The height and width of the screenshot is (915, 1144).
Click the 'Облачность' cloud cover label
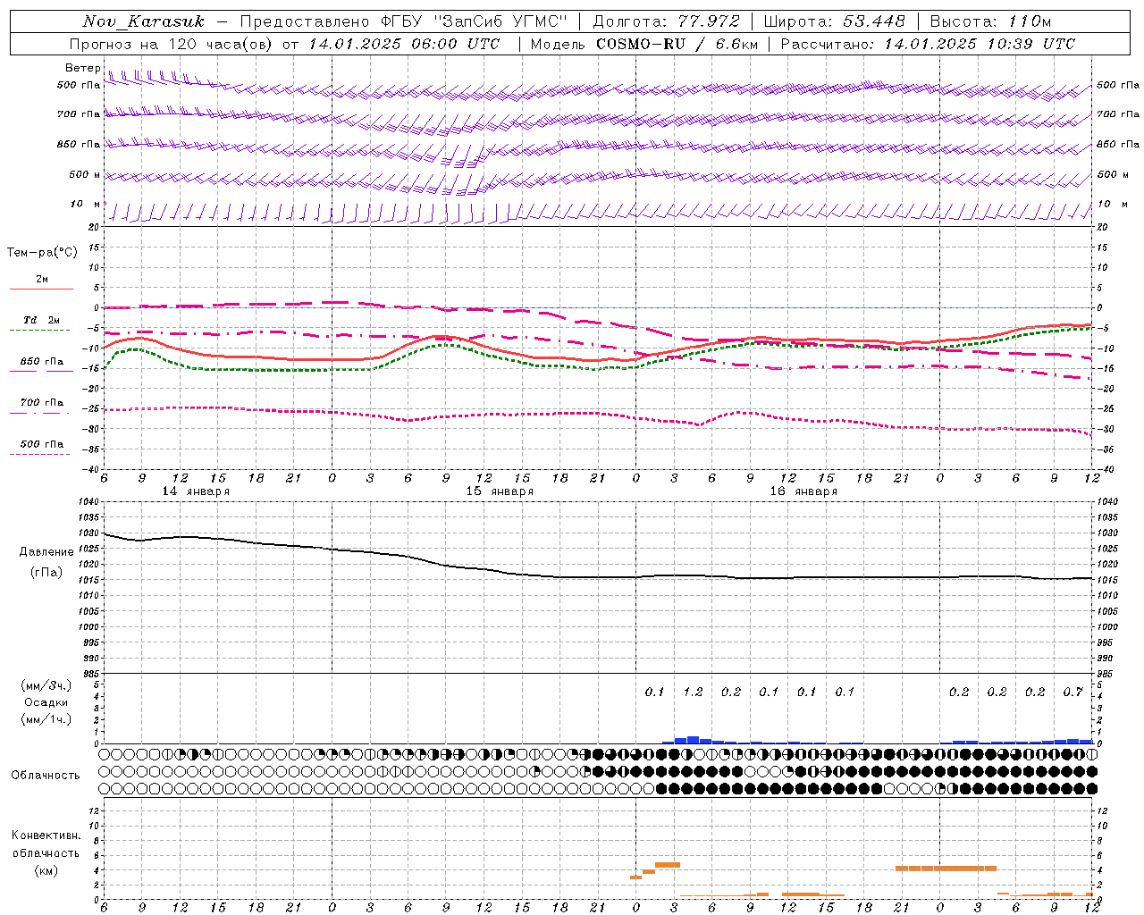(x=46, y=776)
